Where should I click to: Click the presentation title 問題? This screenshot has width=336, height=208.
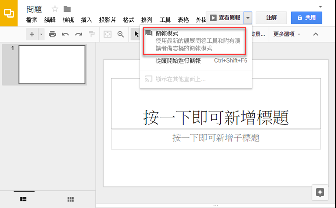click(34, 9)
